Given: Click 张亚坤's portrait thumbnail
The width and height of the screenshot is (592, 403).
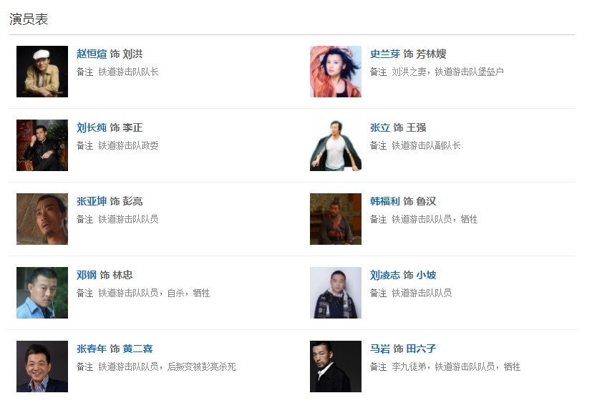Looking at the screenshot, I should (x=42, y=219).
